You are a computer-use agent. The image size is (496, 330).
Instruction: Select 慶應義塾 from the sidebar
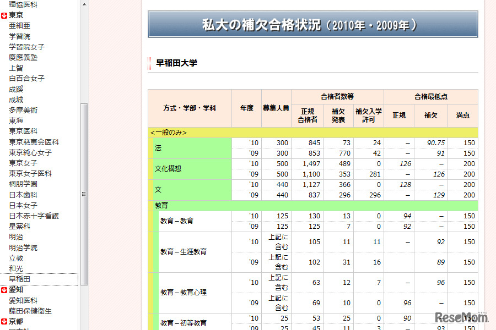point(23,58)
